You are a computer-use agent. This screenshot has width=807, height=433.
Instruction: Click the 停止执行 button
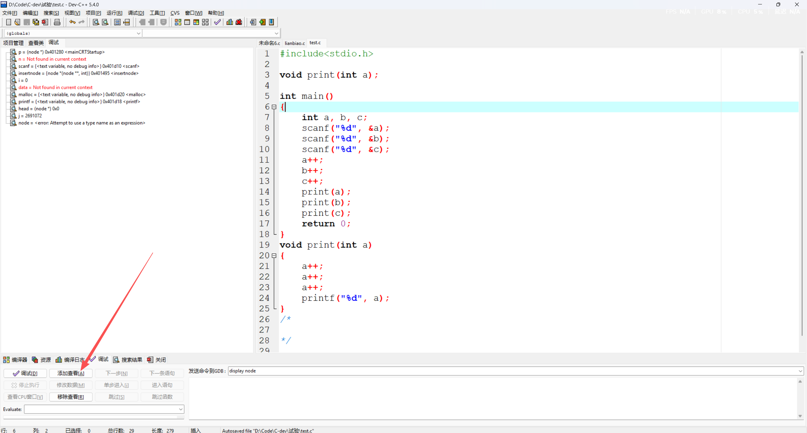[x=25, y=385]
